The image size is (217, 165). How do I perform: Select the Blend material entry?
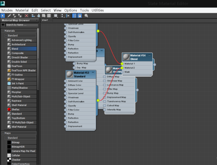pyautogui.click(x=22, y=49)
